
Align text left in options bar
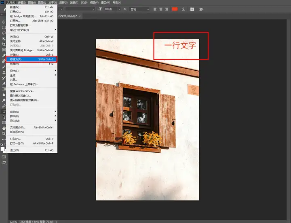(155, 9)
